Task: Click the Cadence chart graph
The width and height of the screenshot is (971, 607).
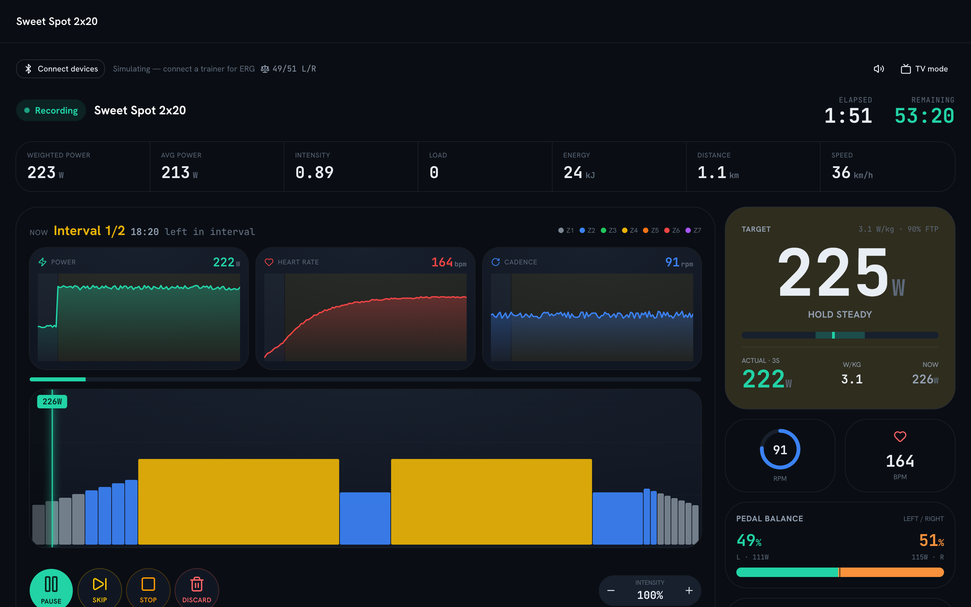Action: tap(592, 317)
